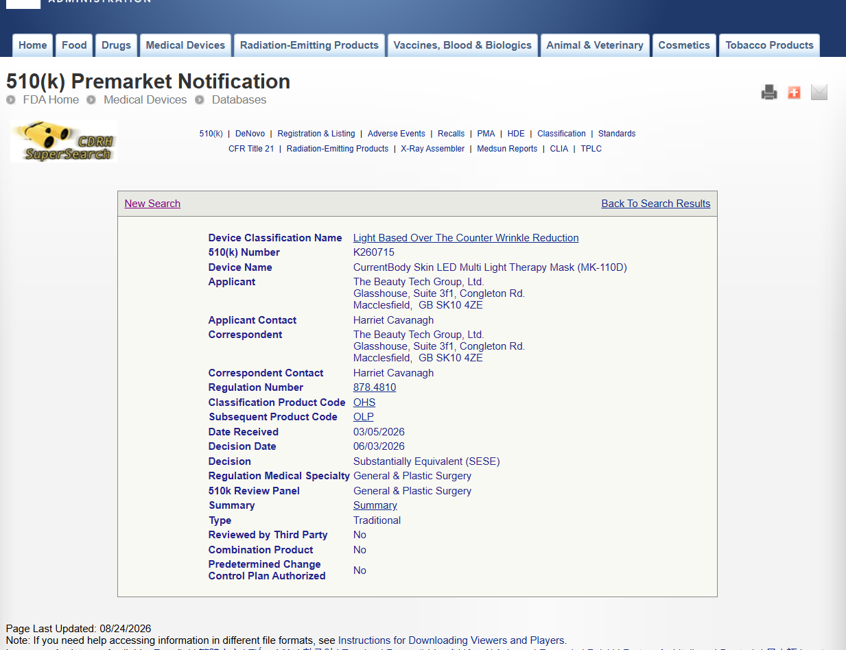Open CFR Title 21 link
The image size is (846, 650).
251,149
